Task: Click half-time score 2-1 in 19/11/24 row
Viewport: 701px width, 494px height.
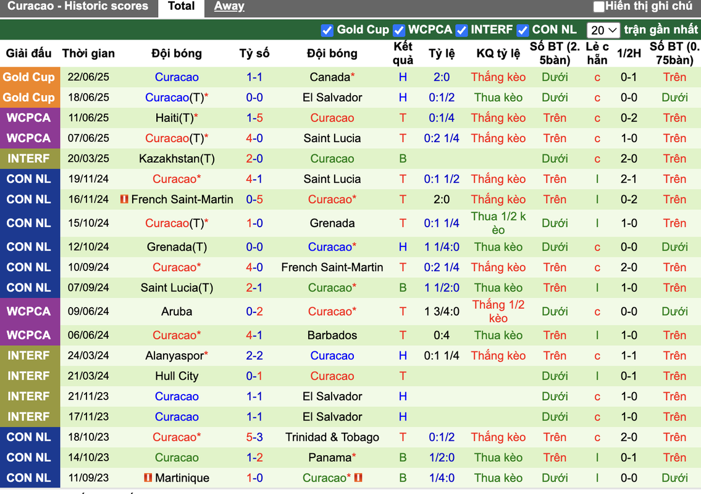Action: (629, 179)
